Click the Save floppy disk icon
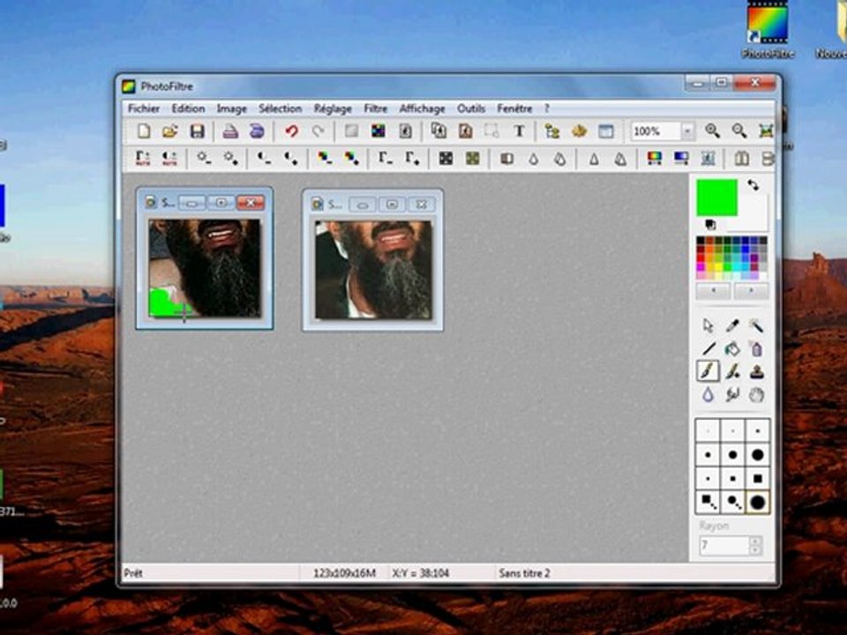The image size is (847, 635). click(197, 131)
